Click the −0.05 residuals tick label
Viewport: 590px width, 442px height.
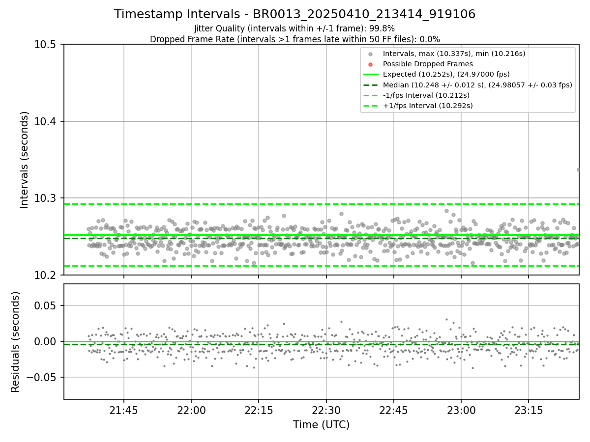pyautogui.click(x=42, y=378)
